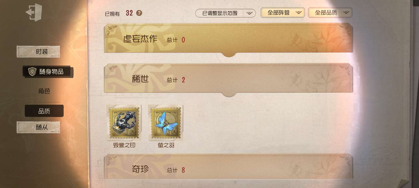The height and width of the screenshot is (188, 419).
Task: Click the chevron arrow on 已调整显示范围
Action: pos(249,13)
